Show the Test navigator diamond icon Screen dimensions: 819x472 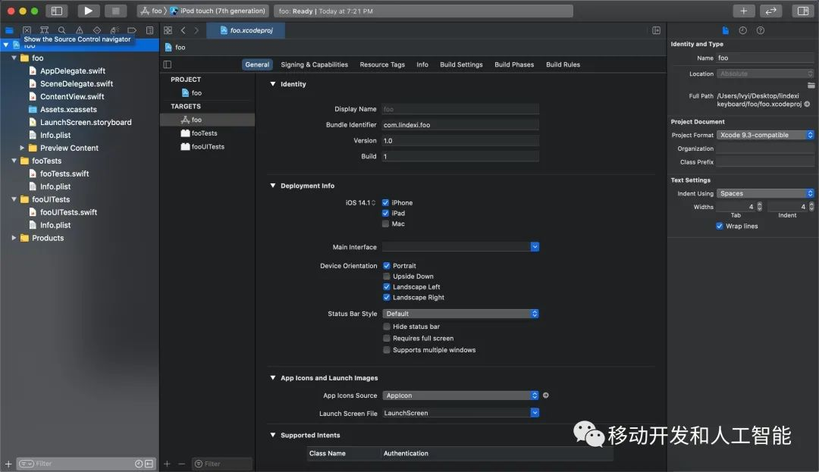point(96,30)
